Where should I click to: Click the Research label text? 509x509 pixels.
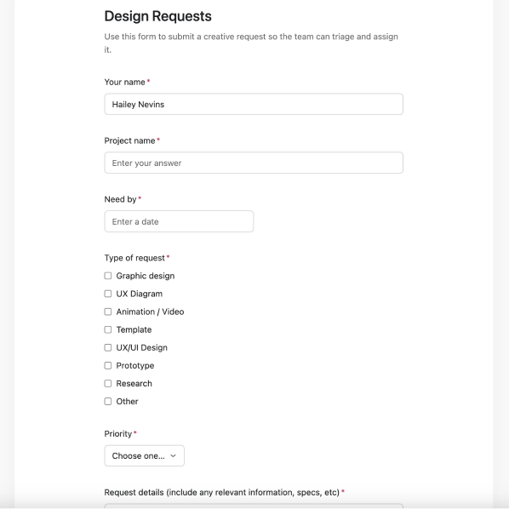click(134, 383)
